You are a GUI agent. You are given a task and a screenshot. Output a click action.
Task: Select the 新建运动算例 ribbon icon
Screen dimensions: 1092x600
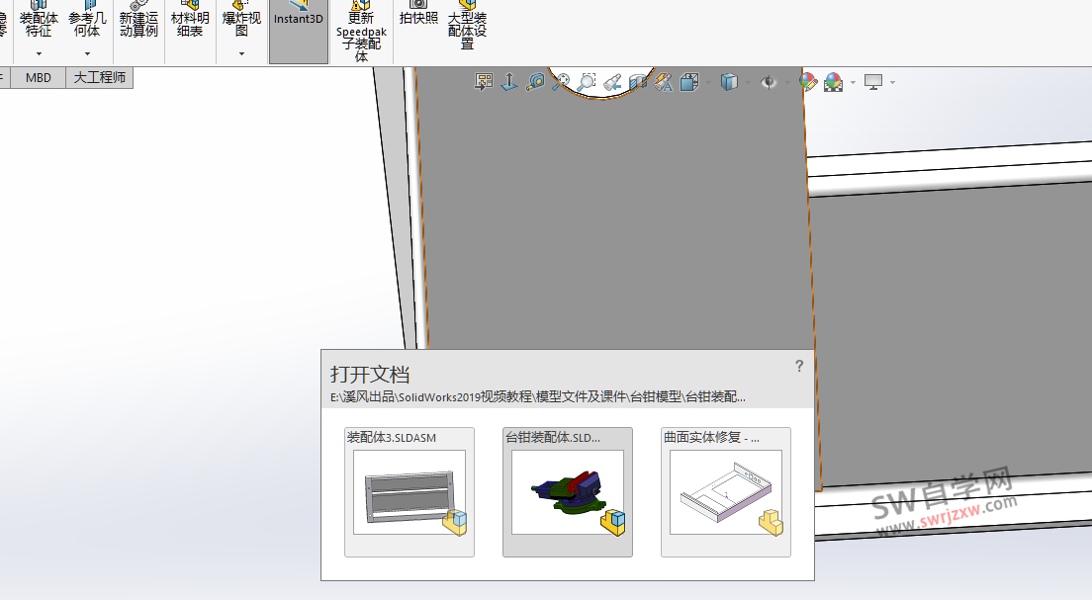click(138, 25)
